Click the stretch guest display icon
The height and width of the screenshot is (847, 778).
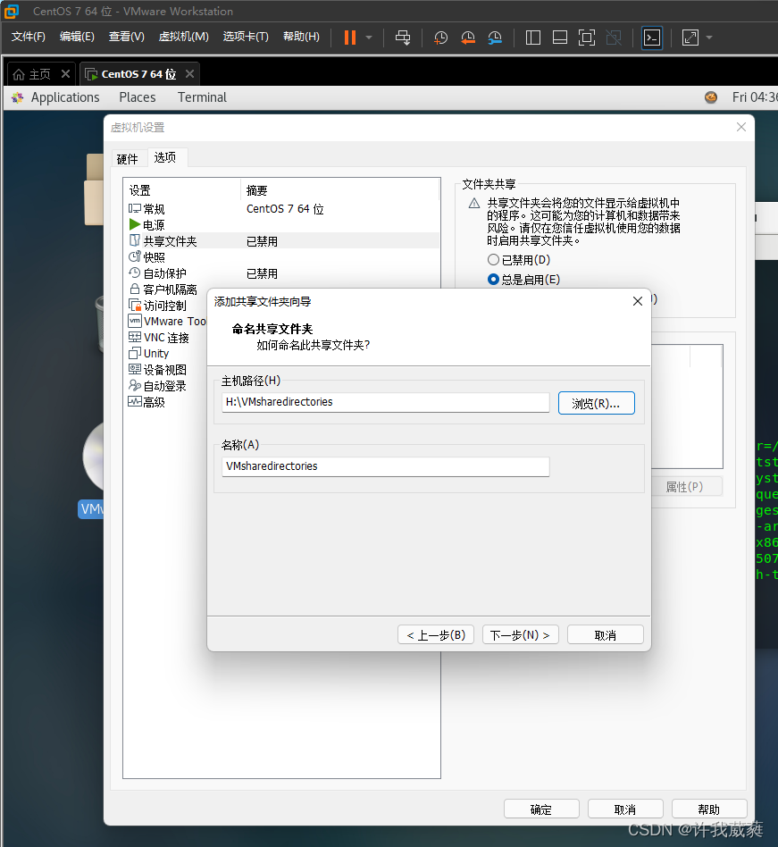click(x=690, y=38)
